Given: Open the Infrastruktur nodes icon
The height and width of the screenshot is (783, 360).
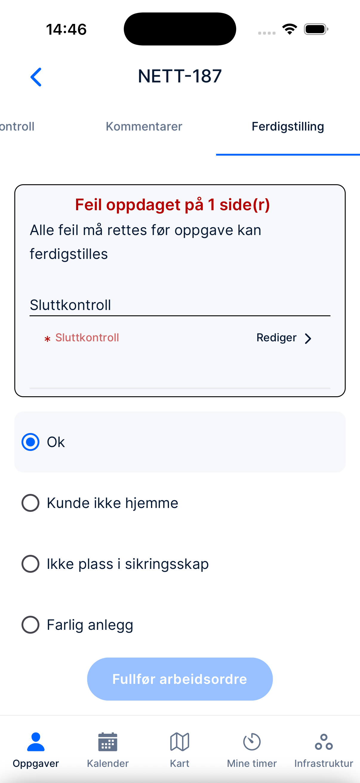Looking at the screenshot, I should click(x=324, y=742).
